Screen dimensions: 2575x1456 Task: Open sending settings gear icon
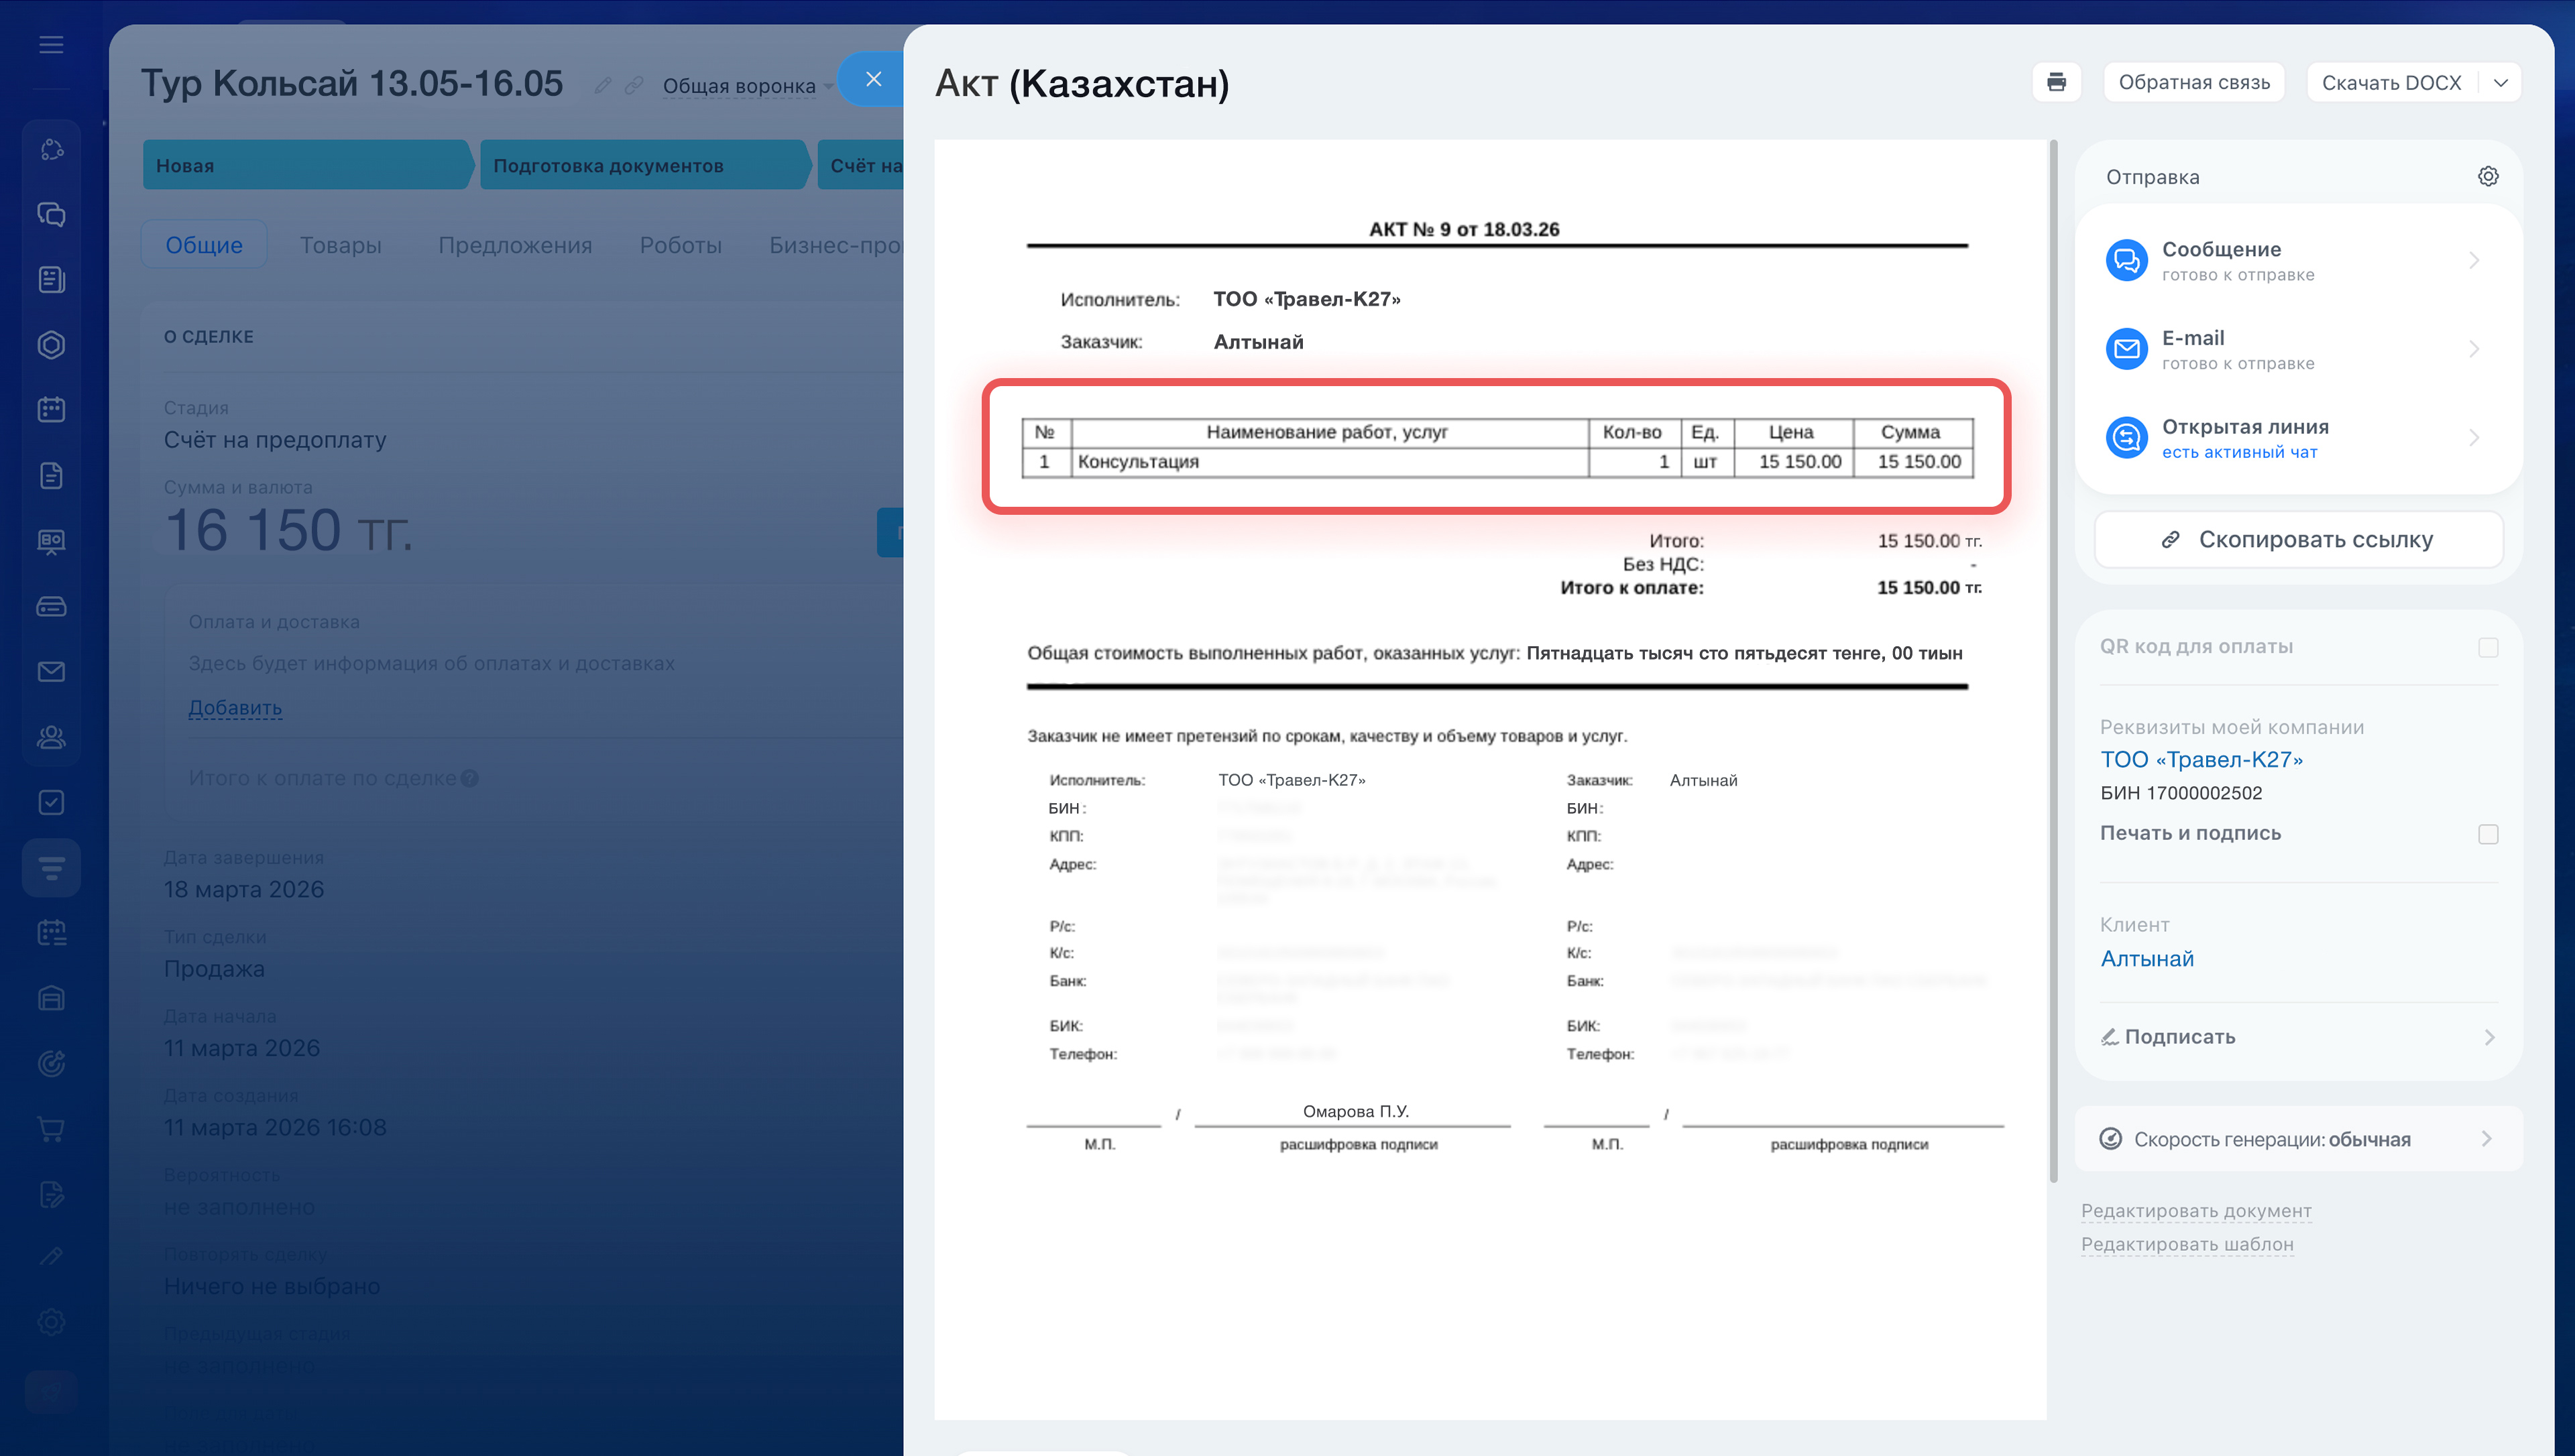point(2487,177)
